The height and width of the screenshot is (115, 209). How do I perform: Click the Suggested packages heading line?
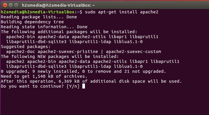pyautogui.click(x=26, y=47)
